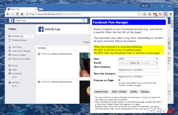Expand the Month Select All dropdown
The image size is (178, 115).
[x=138, y=63]
